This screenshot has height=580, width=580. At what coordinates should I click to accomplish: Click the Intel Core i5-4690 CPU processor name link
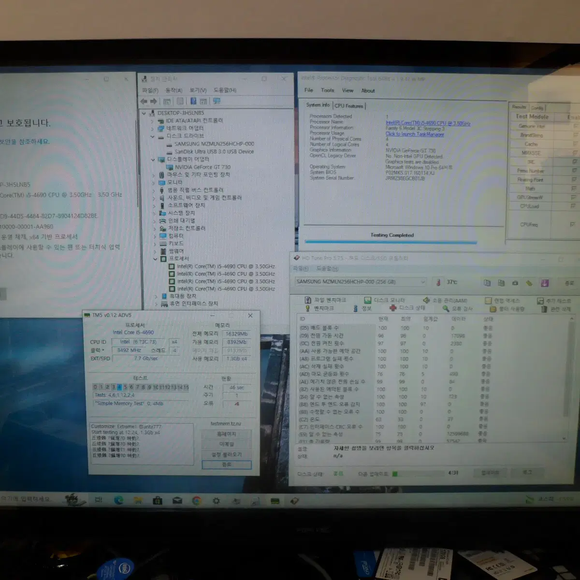tap(428, 123)
